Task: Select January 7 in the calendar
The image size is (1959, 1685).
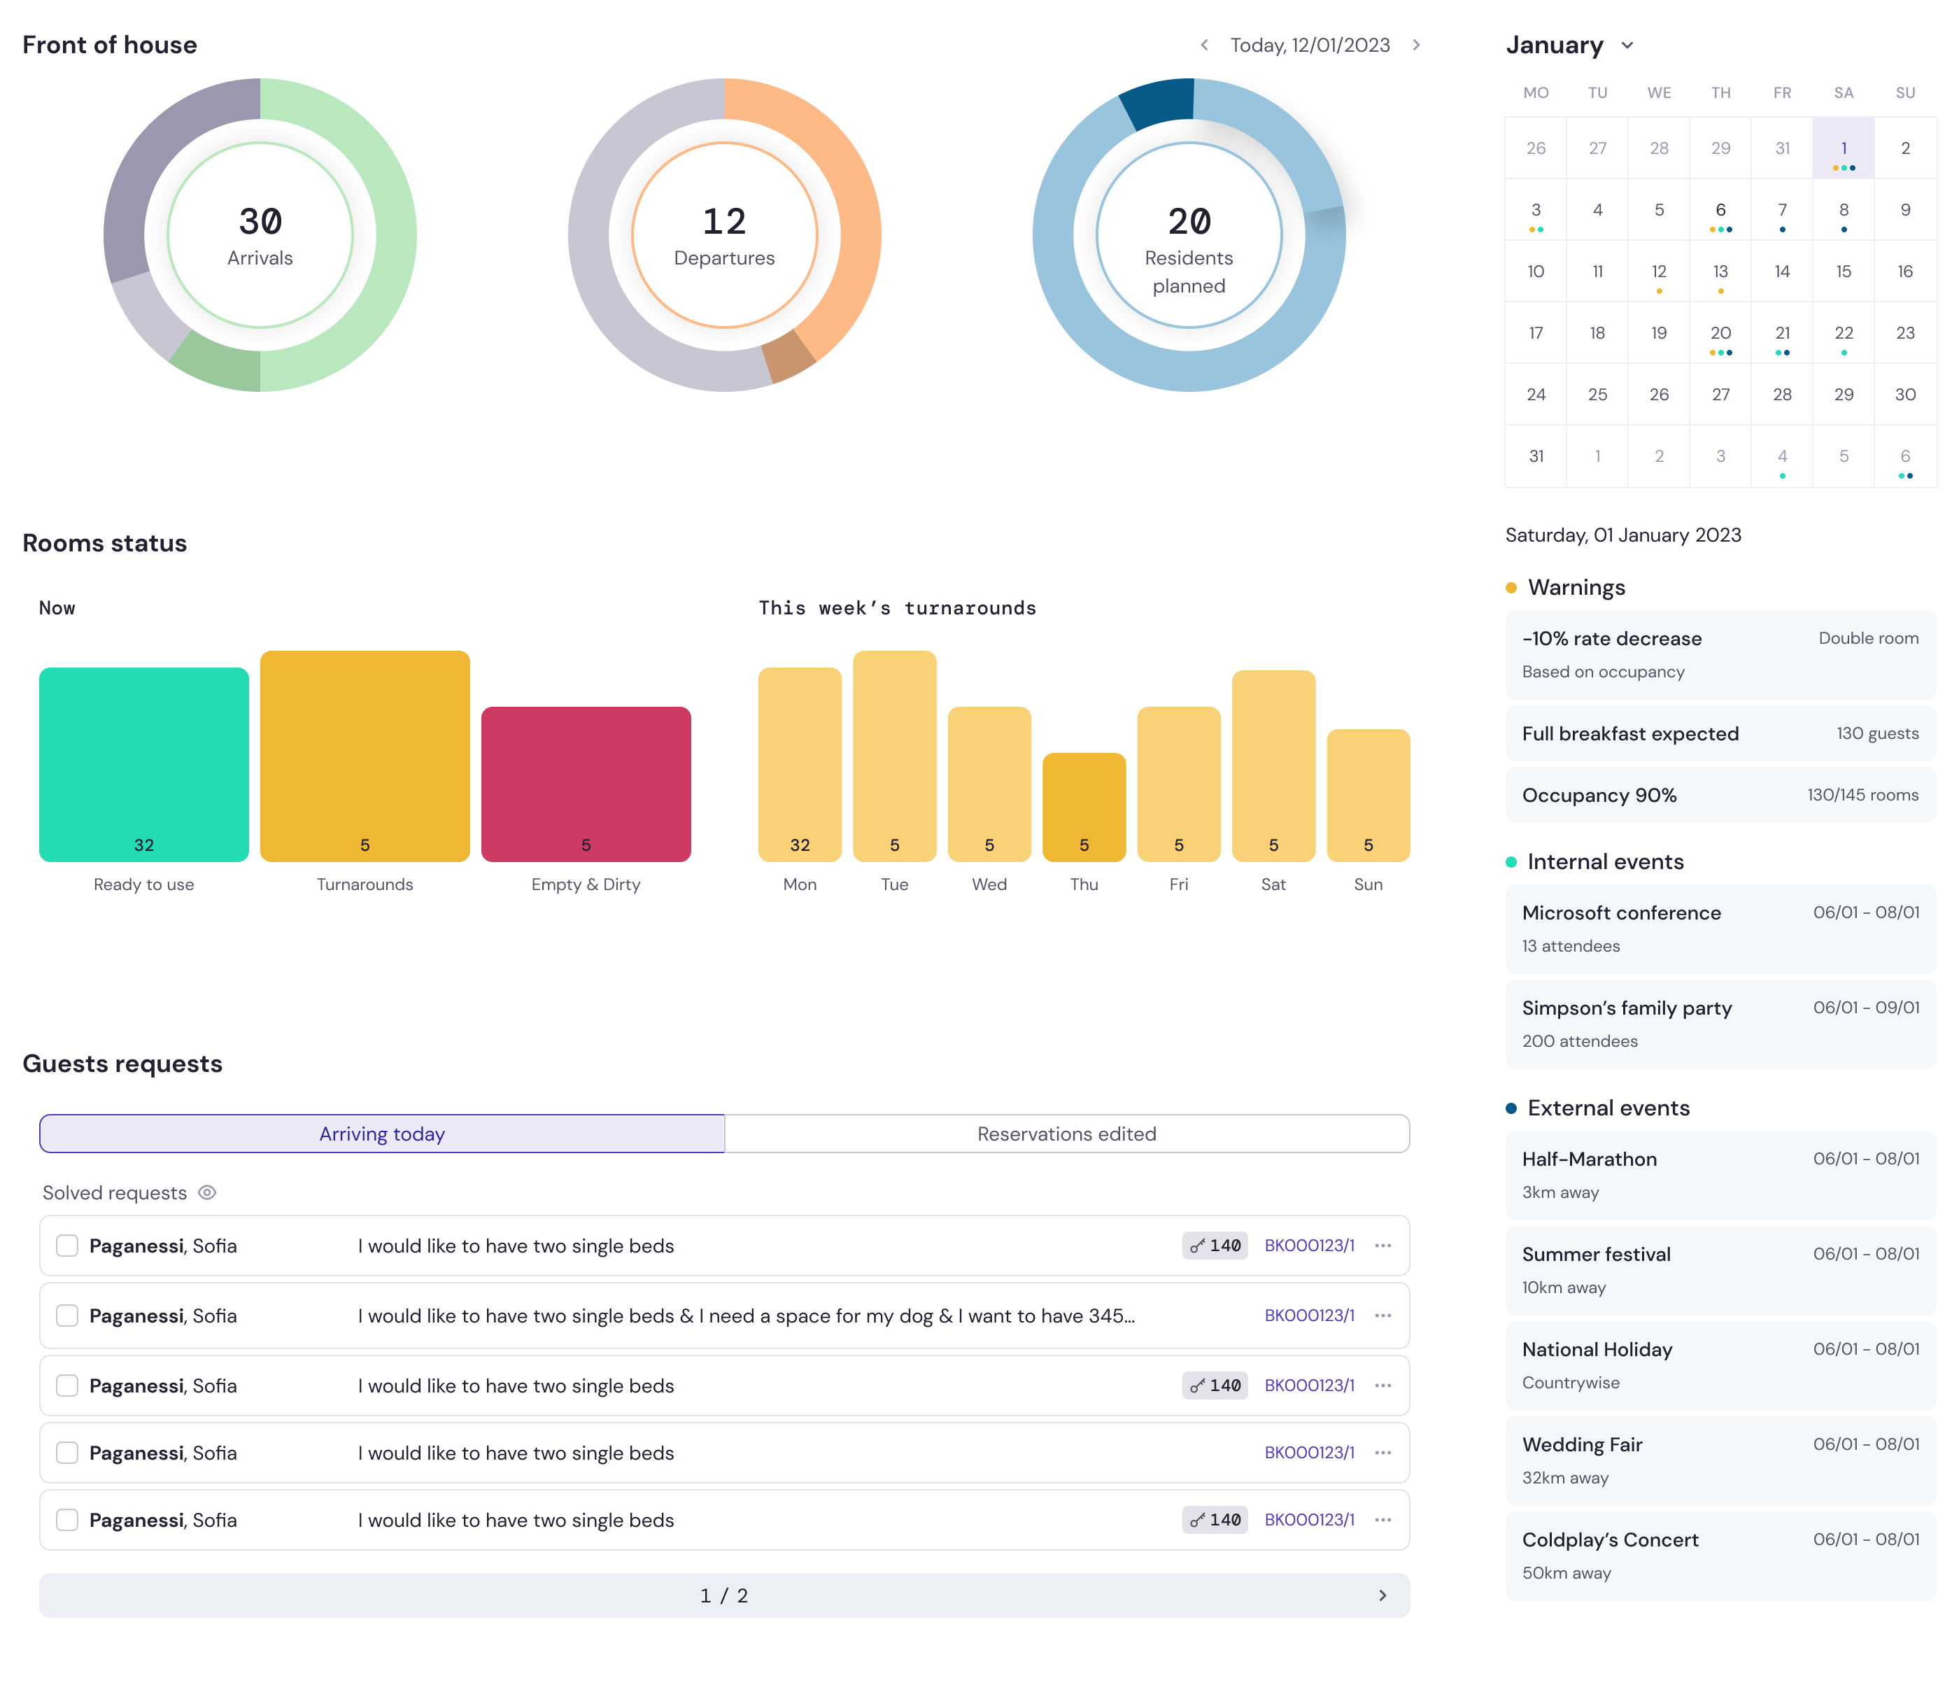Action: point(1781,210)
